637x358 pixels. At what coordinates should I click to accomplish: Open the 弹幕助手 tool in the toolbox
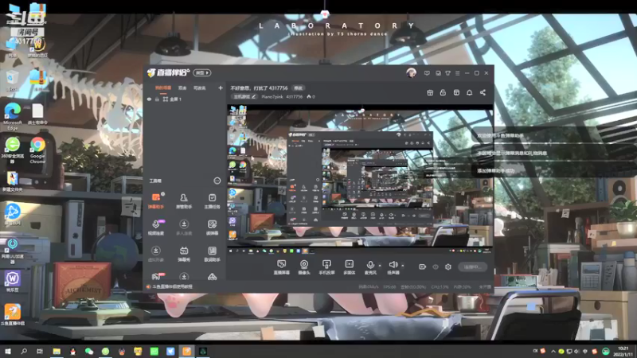point(155,201)
